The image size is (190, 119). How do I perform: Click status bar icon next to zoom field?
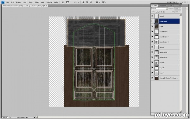[10, 117]
